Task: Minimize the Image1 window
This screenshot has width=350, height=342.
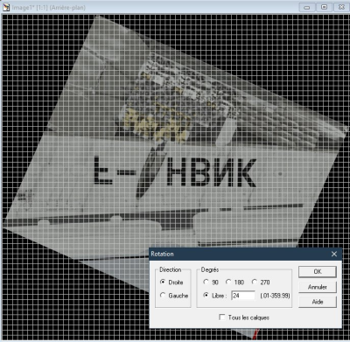Action: pyautogui.click(x=307, y=7)
